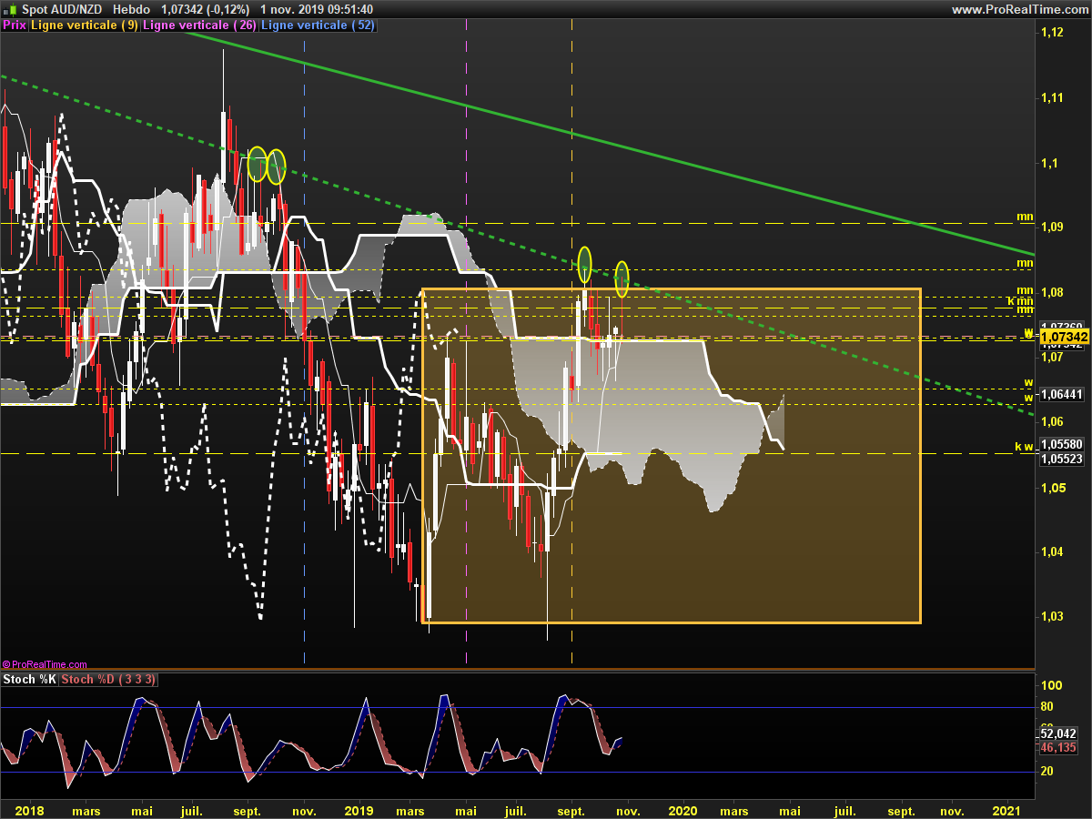Click the Hebdo timeframe text
The image size is (1092, 819).
132,9
